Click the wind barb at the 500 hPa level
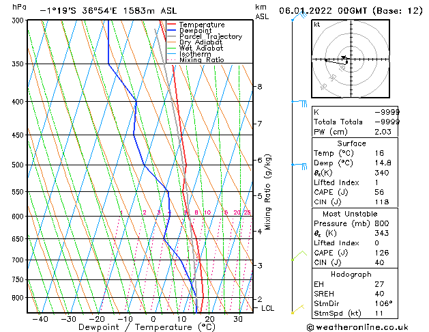Screen dimensions: 429x332 coord(299,165)
